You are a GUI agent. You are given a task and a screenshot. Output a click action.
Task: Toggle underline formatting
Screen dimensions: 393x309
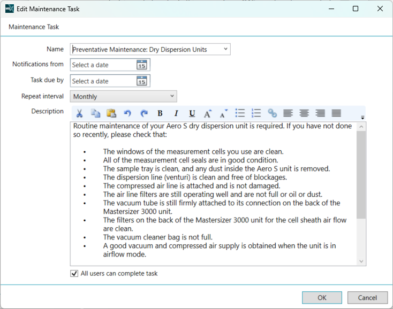(x=192, y=113)
